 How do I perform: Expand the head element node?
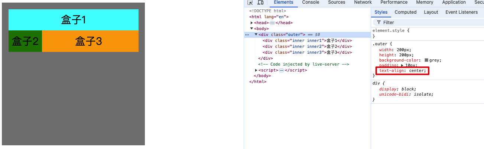[252, 23]
